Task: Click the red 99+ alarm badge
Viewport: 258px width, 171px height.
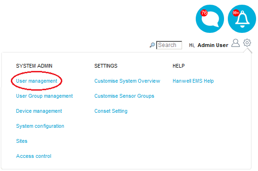Action: coord(236,13)
